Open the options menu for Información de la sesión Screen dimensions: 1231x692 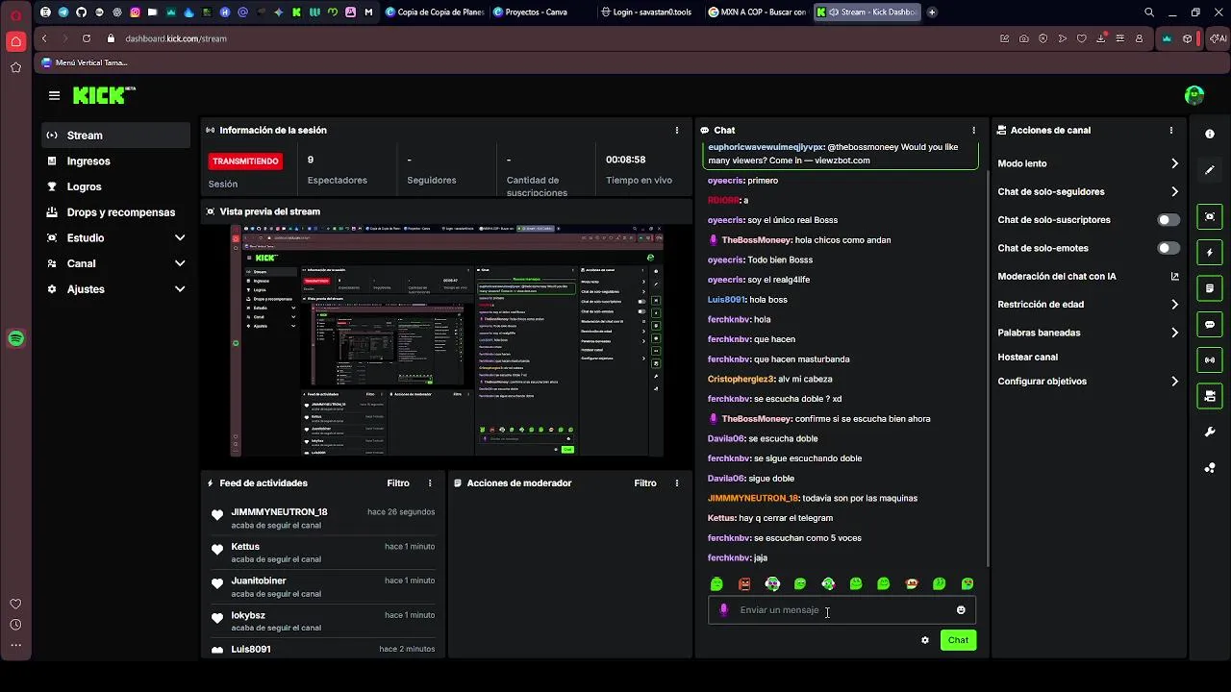tap(677, 130)
